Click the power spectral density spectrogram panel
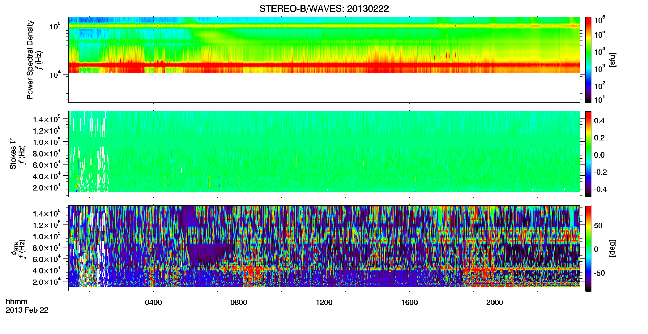This screenshot has height=334, width=648. tap(324, 60)
